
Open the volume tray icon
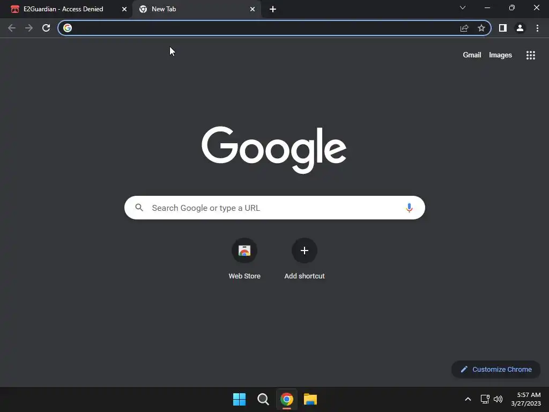click(498, 399)
